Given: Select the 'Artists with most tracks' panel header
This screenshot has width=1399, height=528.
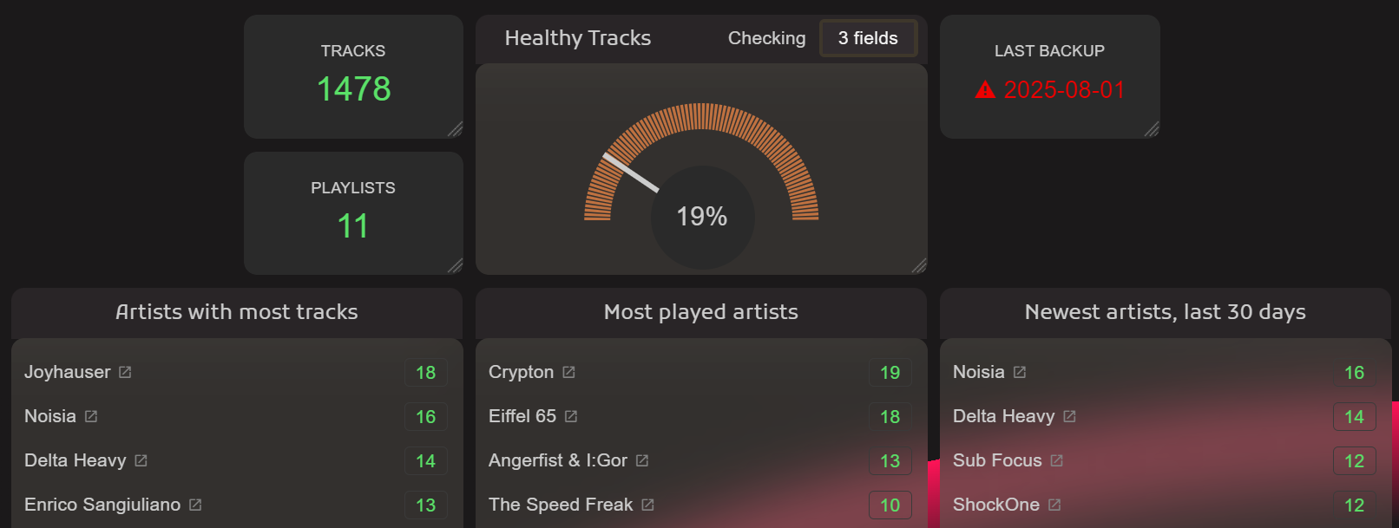Looking at the screenshot, I should [236, 312].
